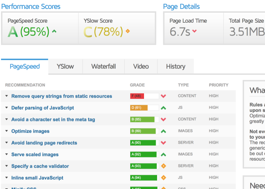The height and width of the screenshot is (189, 265).
Task: Click red down trend icon for character set row
Action: (163, 119)
